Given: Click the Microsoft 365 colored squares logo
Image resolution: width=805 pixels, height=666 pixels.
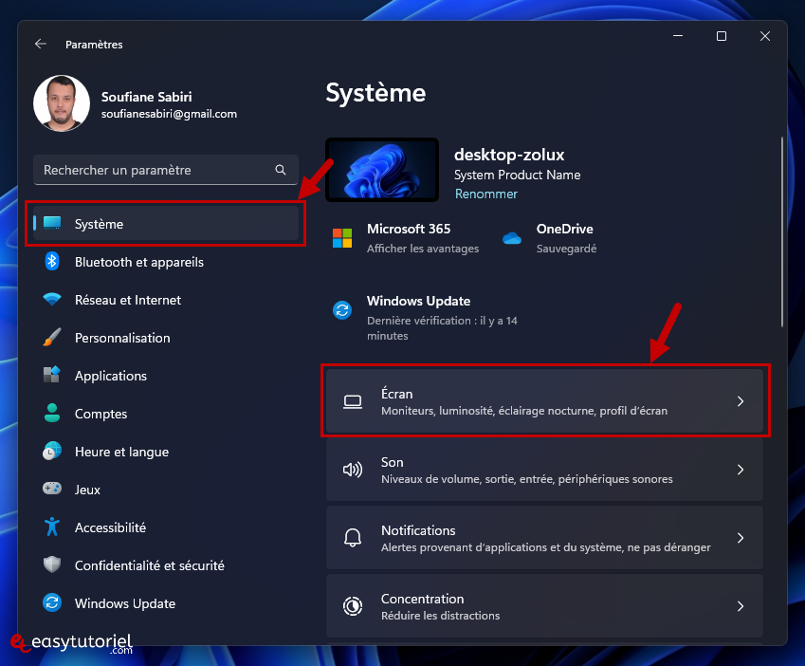Looking at the screenshot, I should [x=342, y=238].
